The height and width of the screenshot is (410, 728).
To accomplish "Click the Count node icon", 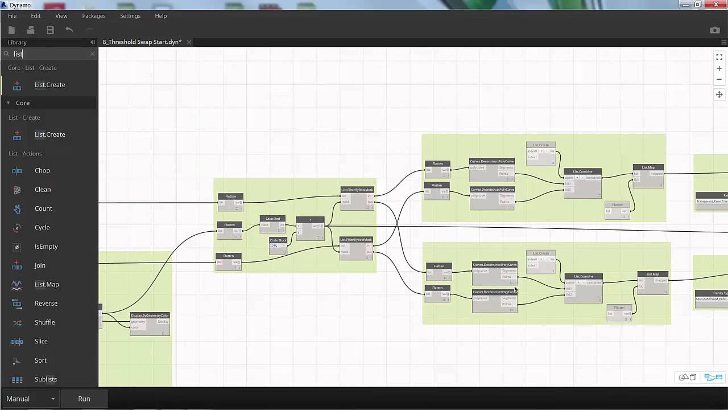I will (17, 208).
